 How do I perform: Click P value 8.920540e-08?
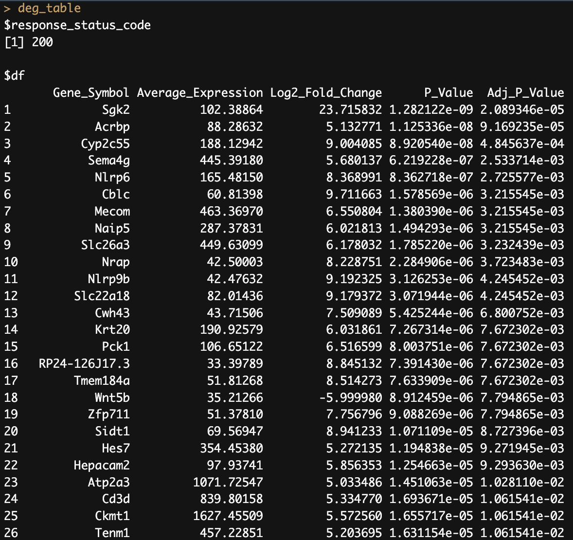[431, 144]
